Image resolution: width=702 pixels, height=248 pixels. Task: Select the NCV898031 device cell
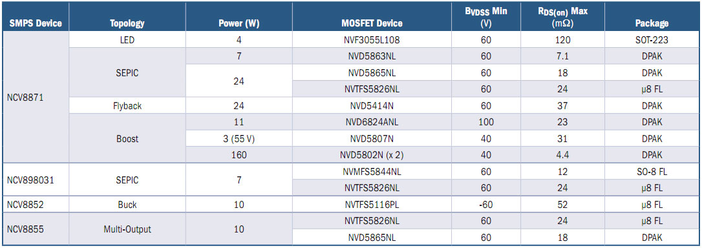point(36,180)
